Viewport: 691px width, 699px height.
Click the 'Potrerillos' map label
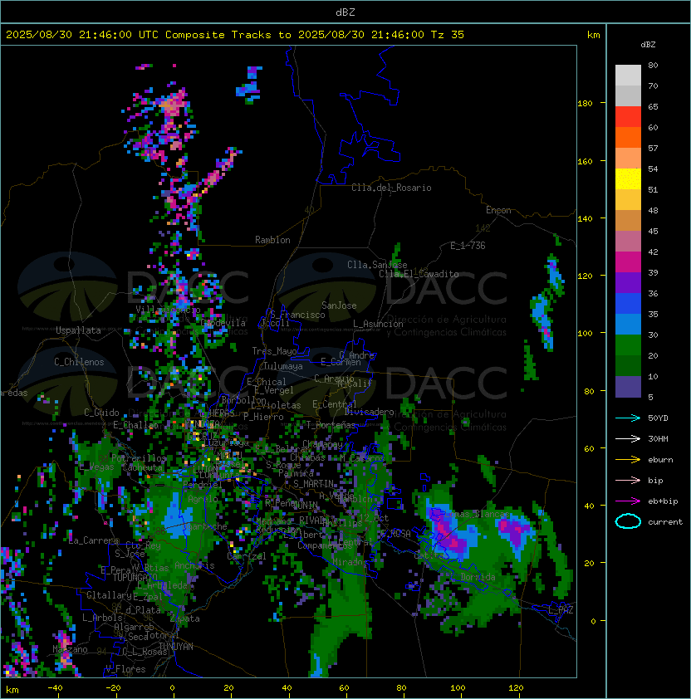139,458
